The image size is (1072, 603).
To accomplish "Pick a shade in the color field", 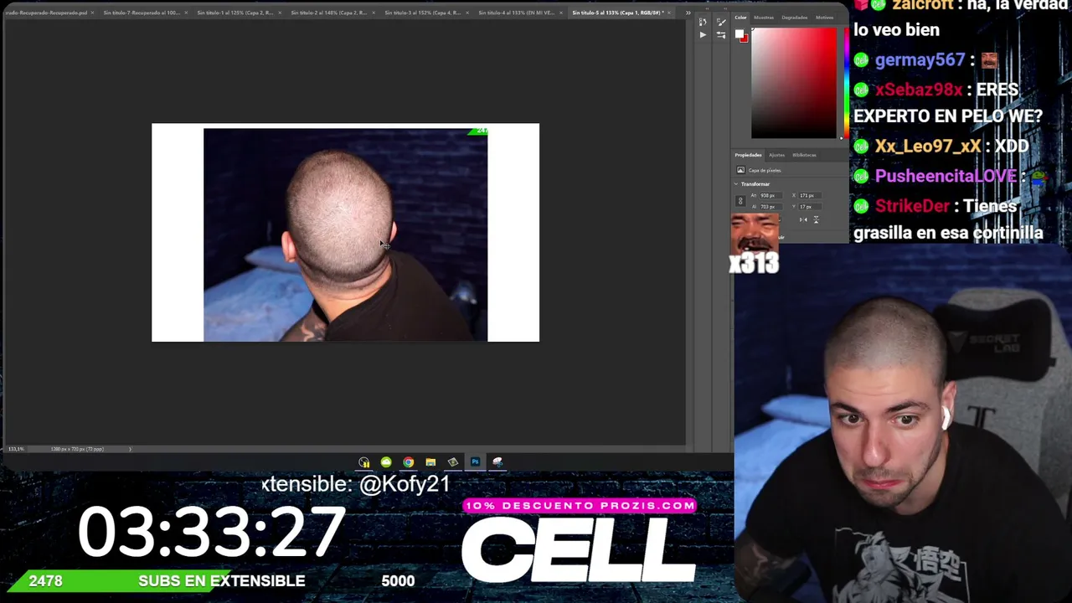I will 793,83.
